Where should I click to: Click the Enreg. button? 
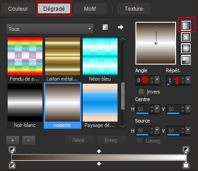click(x=111, y=140)
